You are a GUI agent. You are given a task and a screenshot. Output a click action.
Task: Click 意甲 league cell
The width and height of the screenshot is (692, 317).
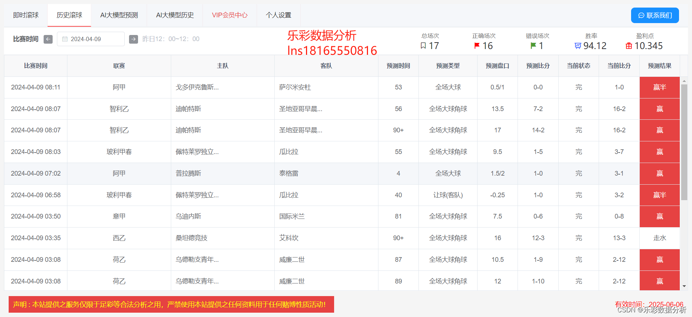pos(119,216)
